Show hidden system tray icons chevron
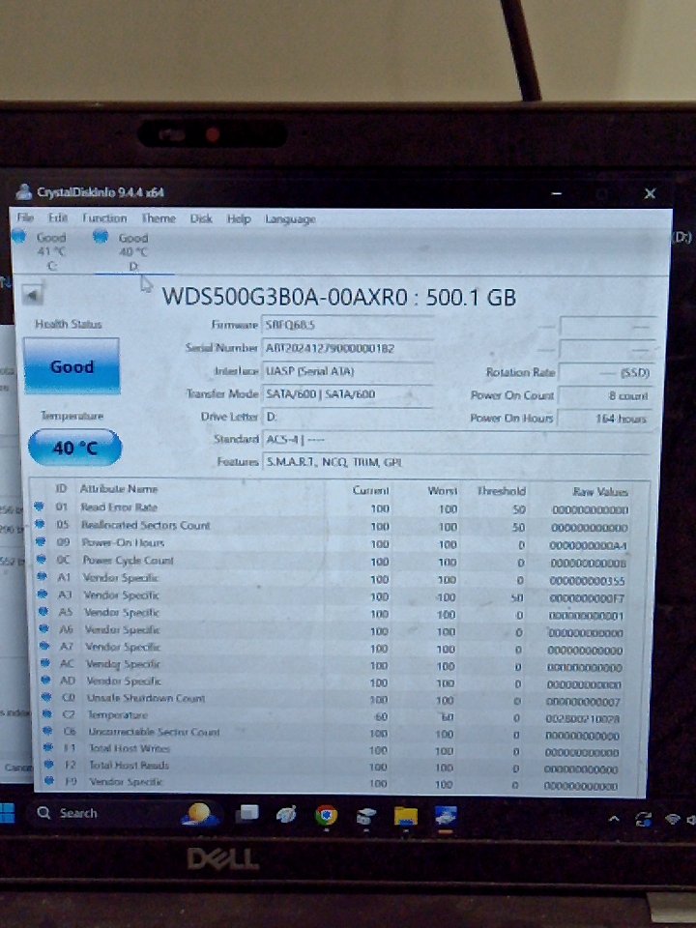Screen dimensions: 696x928 click(613, 820)
